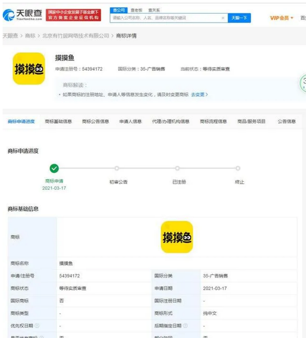
Task: Switch to 商标基础信息 tab
Action: tap(58, 121)
